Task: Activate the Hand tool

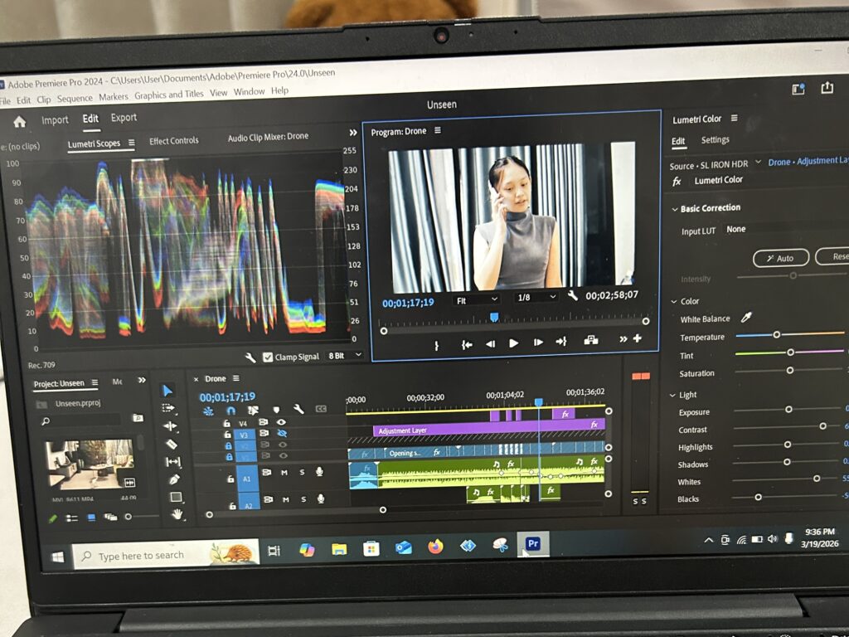Action: 177,514
